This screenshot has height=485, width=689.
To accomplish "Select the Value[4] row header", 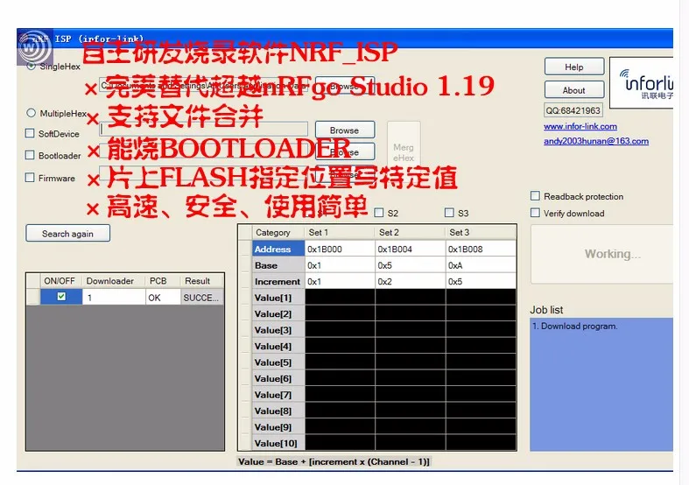I will [x=278, y=346].
